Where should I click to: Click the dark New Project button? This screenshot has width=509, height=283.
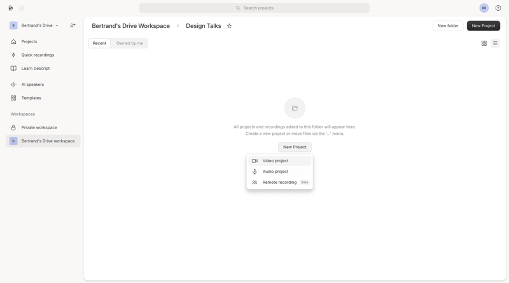484,25
